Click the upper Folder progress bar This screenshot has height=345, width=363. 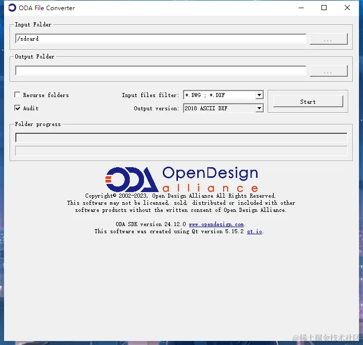click(181, 138)
